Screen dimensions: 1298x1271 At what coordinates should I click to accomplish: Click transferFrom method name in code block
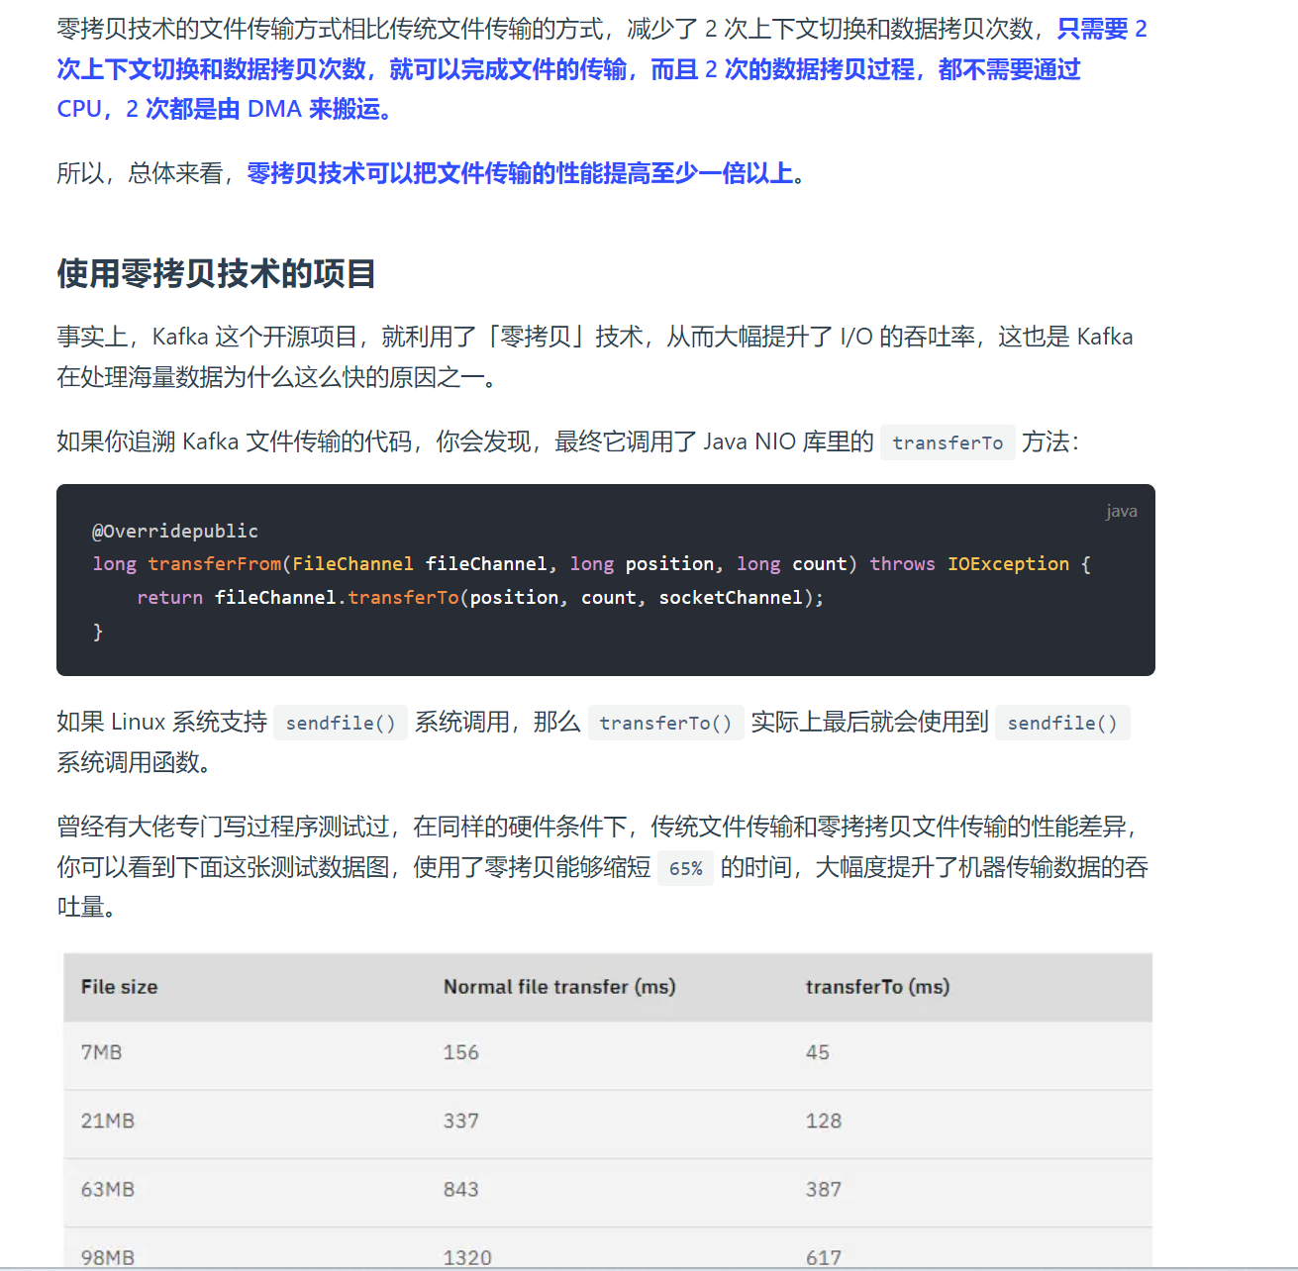coord(215,564)
